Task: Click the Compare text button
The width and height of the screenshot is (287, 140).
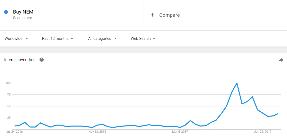Action: point(169,15)
